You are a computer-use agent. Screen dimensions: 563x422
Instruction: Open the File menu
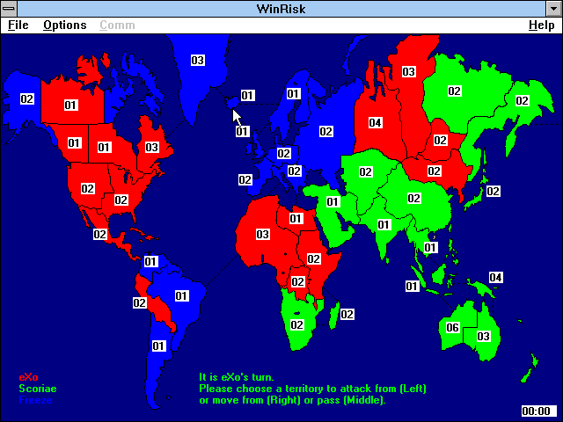pyautogui.click(x=18, y=25)
